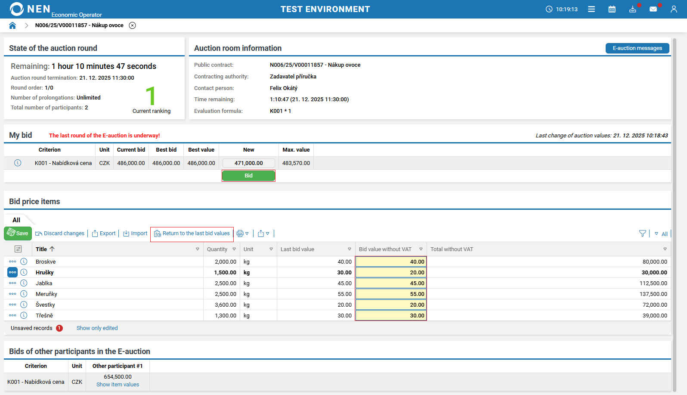Click the New bid value input field
687x395 pixels.
248,163
